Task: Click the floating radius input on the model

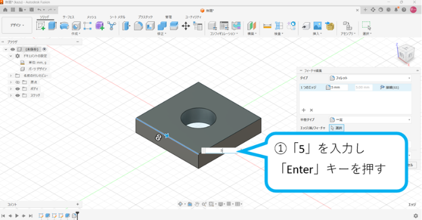Action: [220, 151]
